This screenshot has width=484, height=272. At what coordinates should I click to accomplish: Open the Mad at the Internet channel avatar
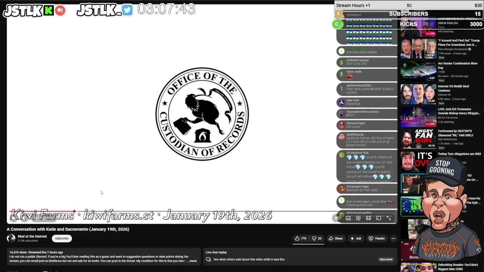pos(11,238)
